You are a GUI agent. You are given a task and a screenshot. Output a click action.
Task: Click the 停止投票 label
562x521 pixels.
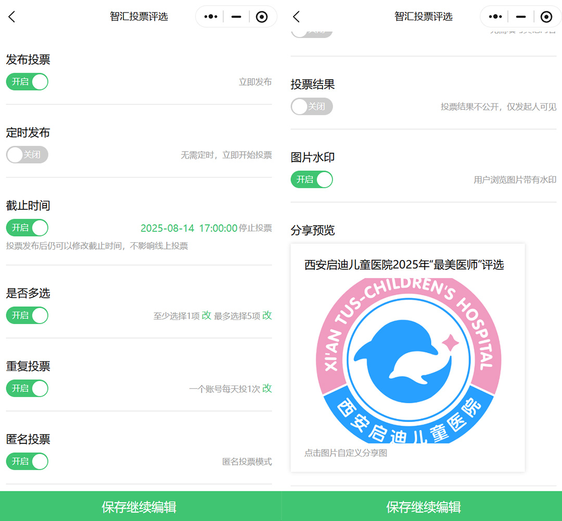[255, 228]
